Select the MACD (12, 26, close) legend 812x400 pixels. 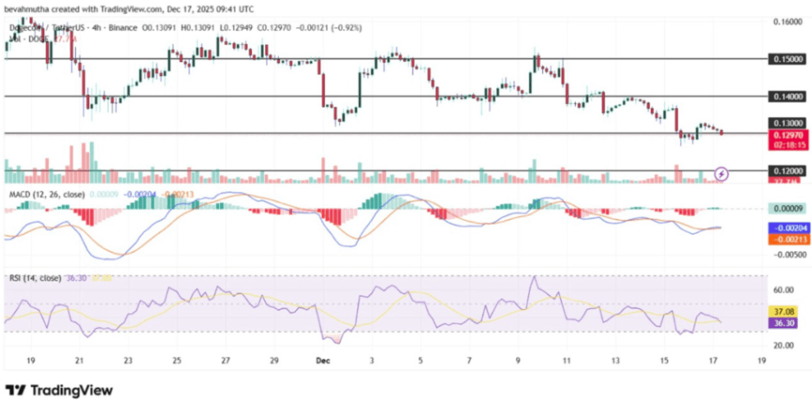47,196
